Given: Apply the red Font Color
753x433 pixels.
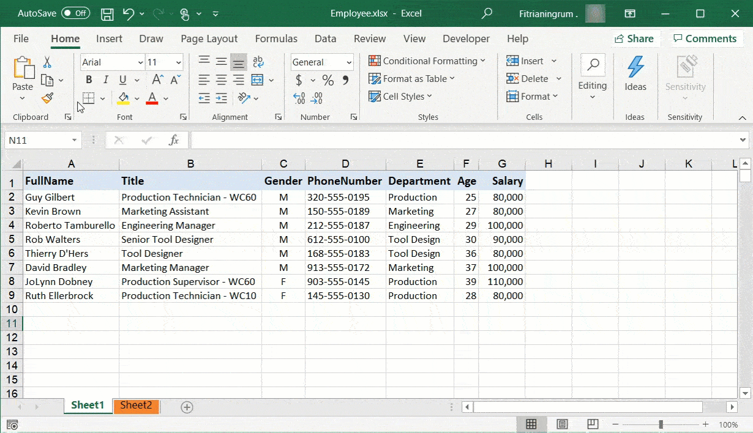Looking at the screenshot, I should click(x=152, y=98).
